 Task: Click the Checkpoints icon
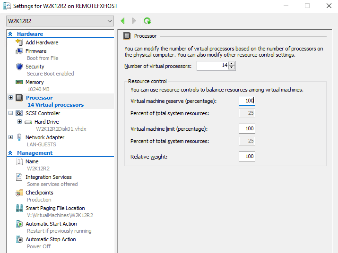click(x=19, y=193)
